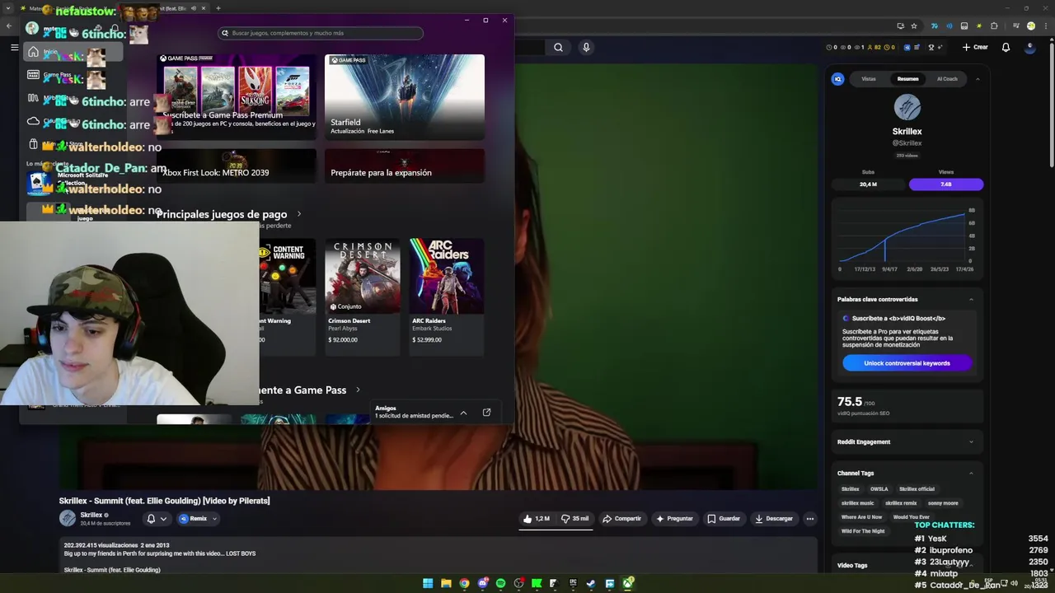The width and height of the screenshot is (1055, 593).
Task: Switch to the AI Coach tab
Action: (947, 79)
